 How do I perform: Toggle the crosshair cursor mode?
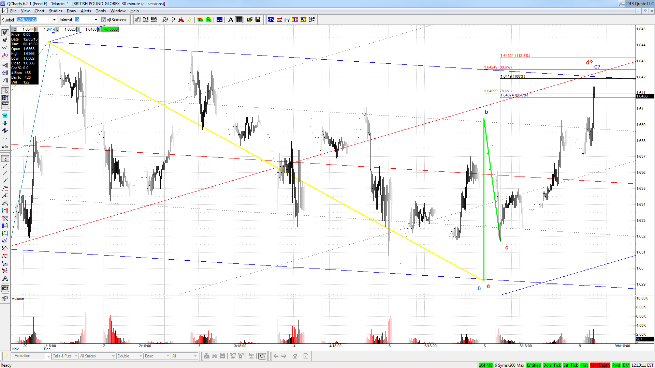pyautogui.click(x=5, y=91)
